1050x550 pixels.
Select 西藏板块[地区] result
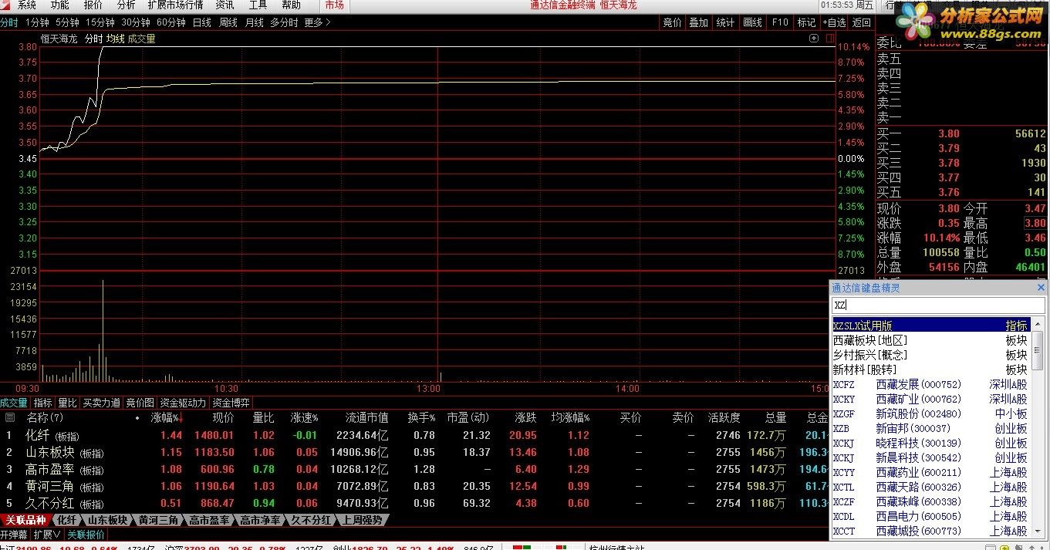(x=930, y=340)
